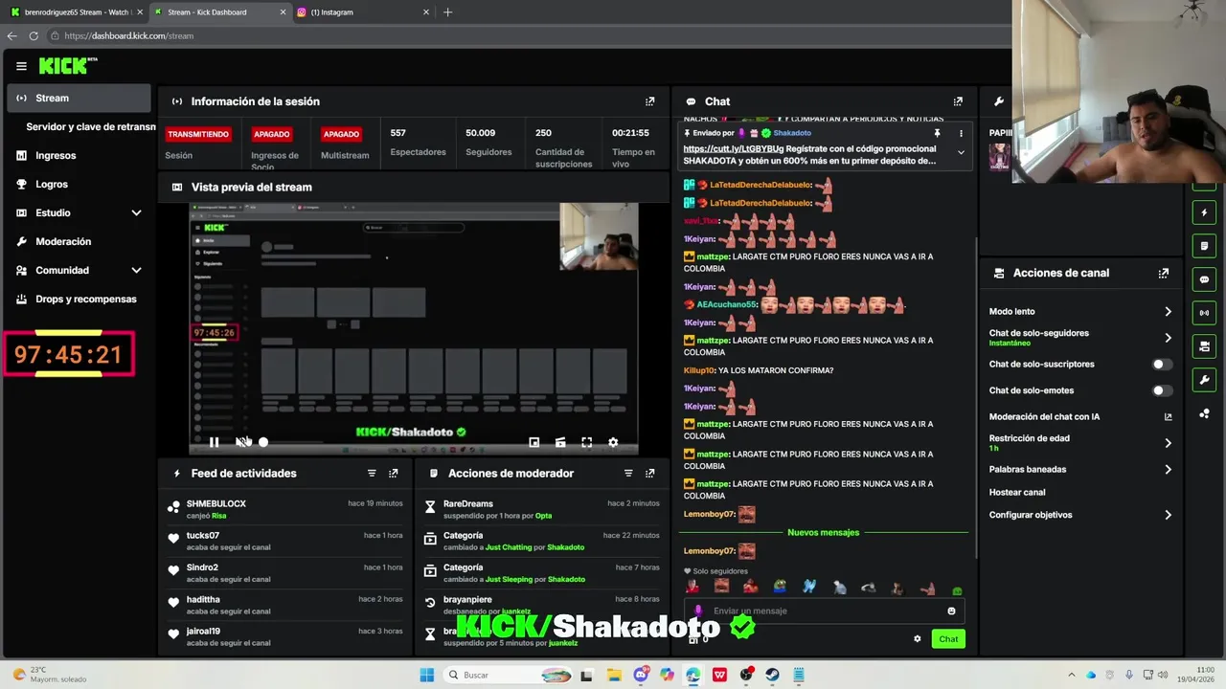Expand the Estudio sidebar section
1226x689 pixels.
[136, 212]
